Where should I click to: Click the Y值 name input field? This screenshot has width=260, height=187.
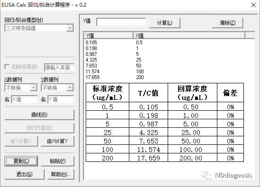61,99
